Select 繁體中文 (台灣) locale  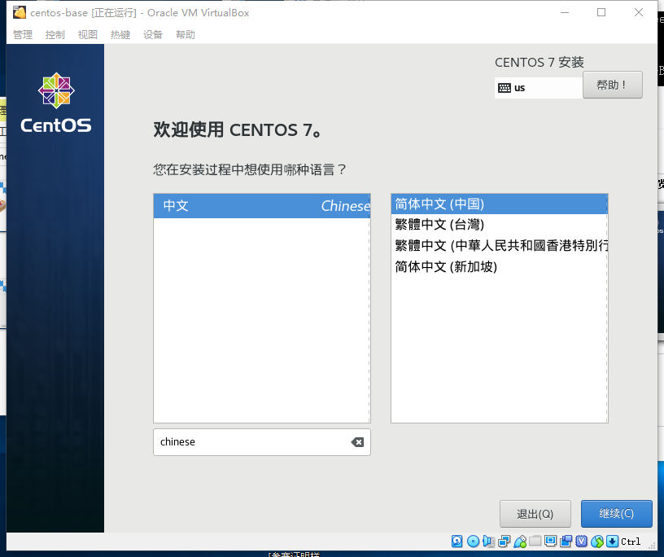(439, 225)
